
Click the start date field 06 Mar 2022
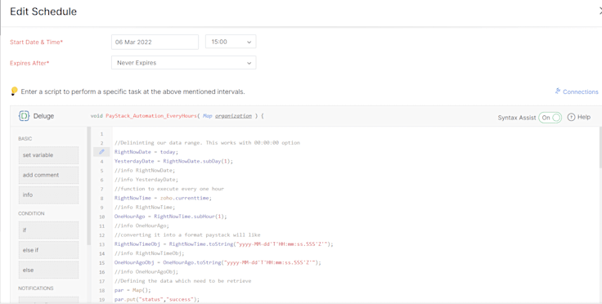point(155,42)
